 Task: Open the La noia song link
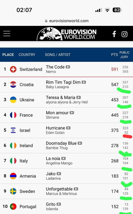[x=53, y=159]
